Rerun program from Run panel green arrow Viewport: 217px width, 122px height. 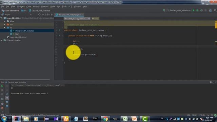pyautogui.click(x=2, y=86)
